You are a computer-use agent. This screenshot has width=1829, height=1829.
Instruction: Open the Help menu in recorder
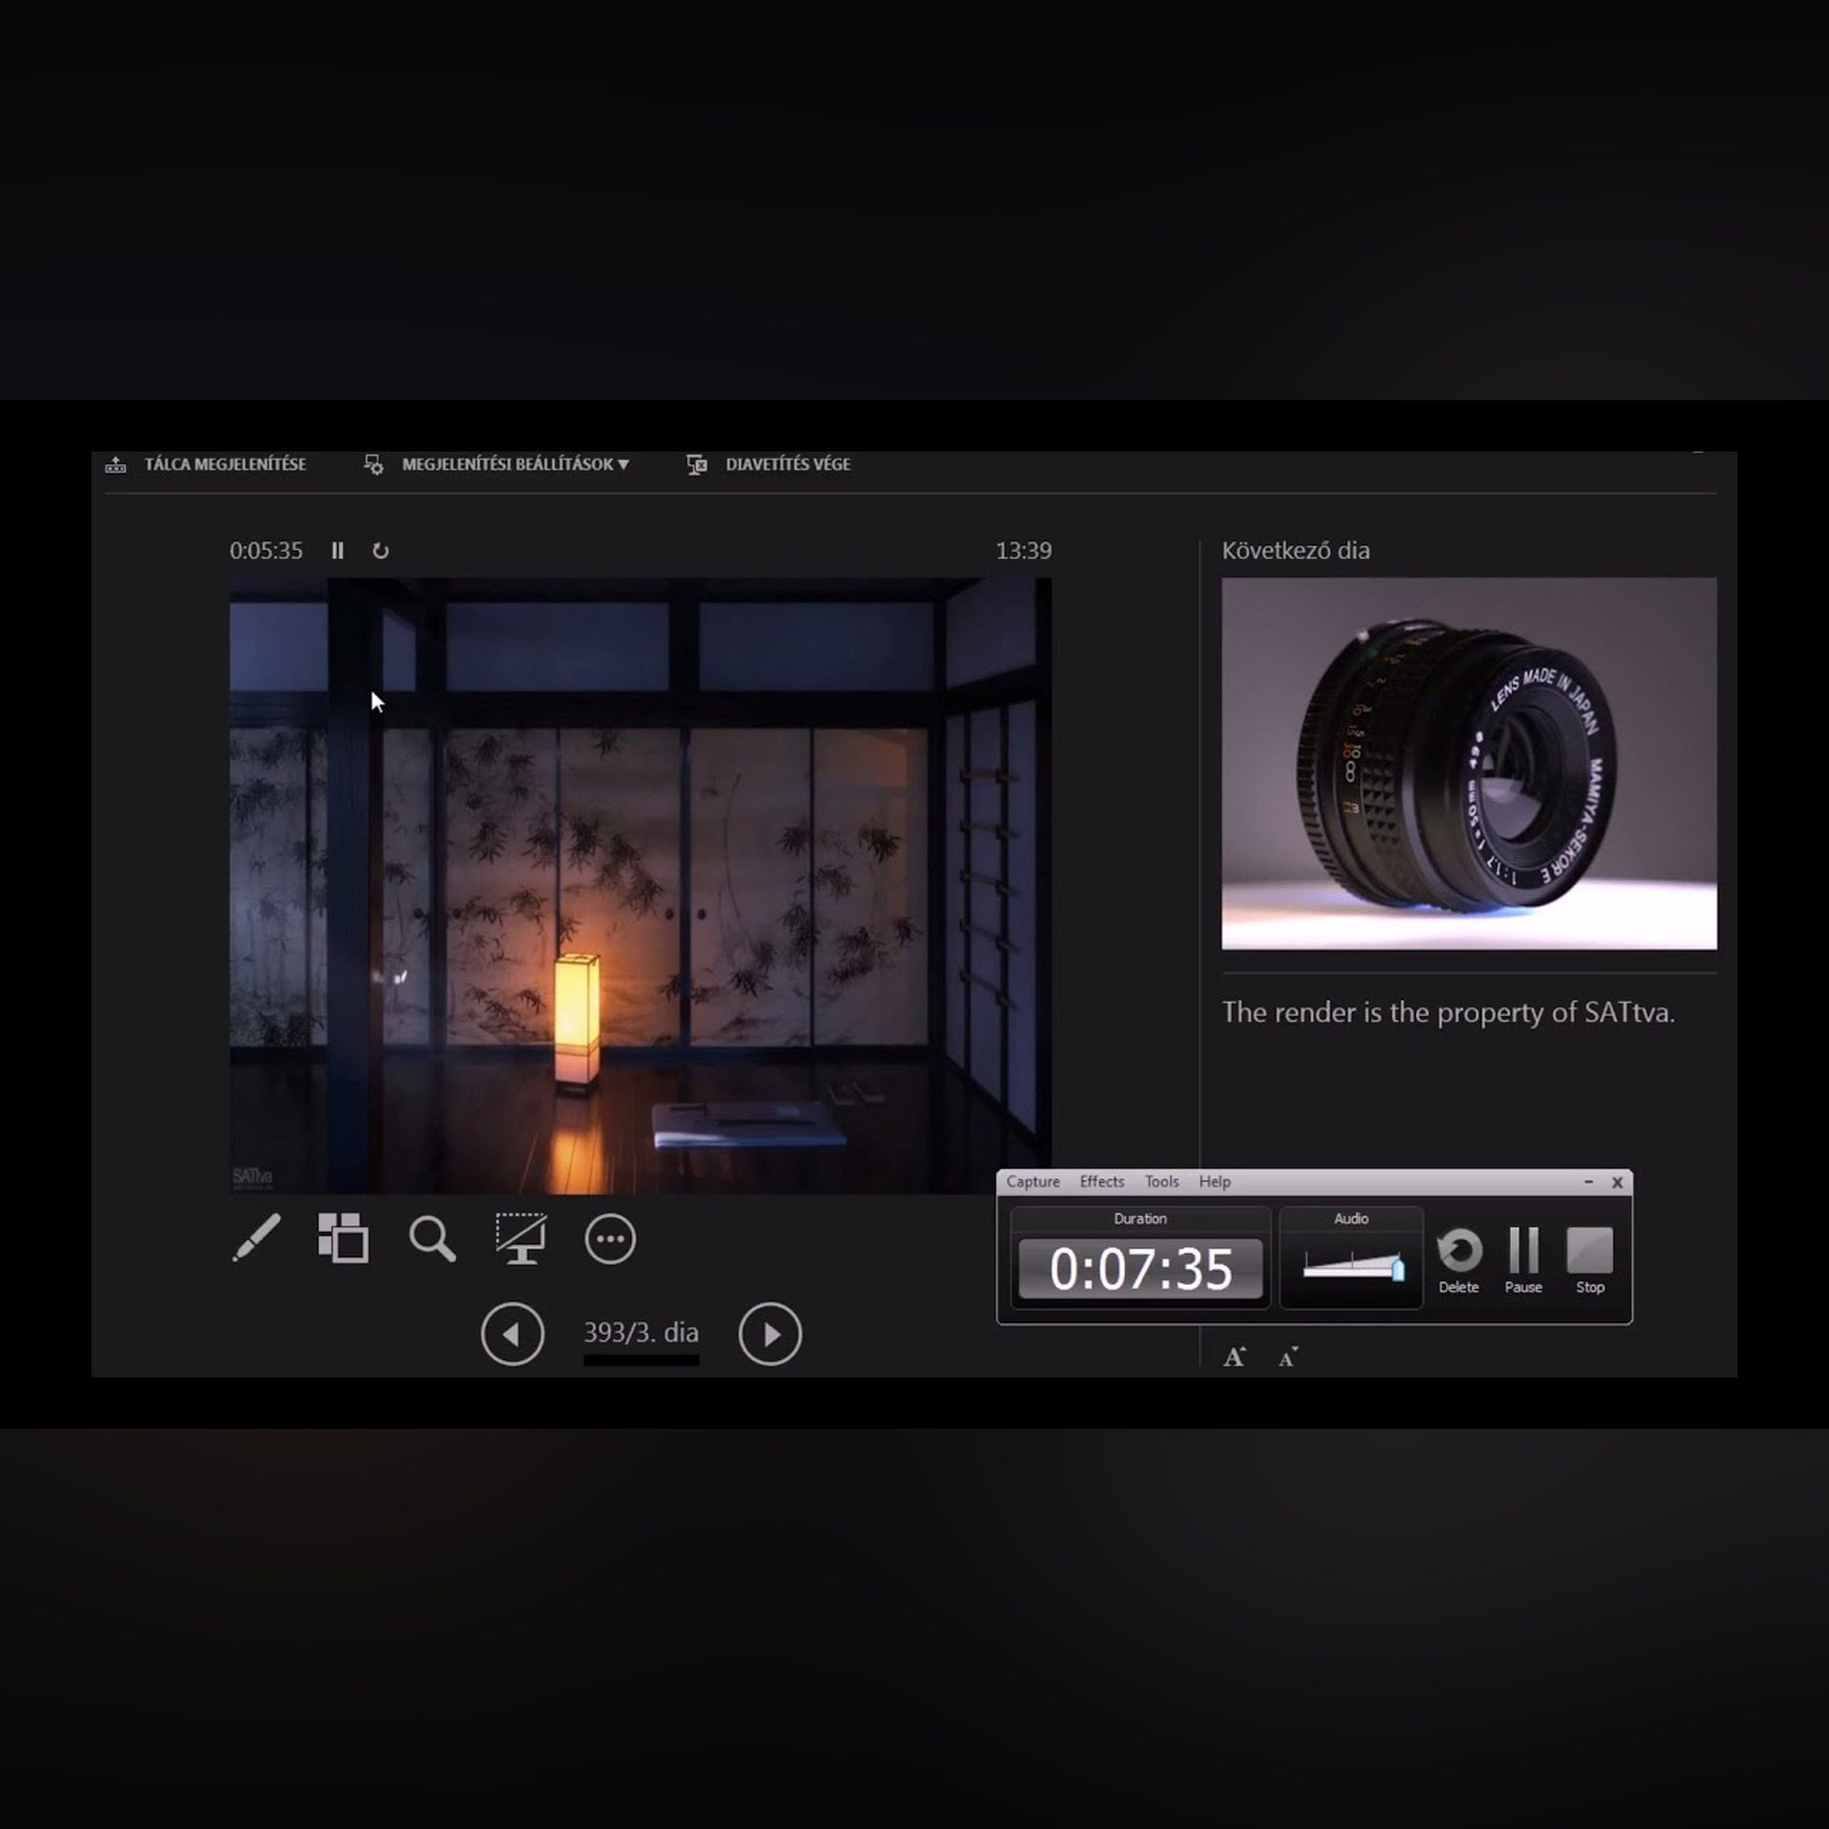(x=1214, y=1182)
